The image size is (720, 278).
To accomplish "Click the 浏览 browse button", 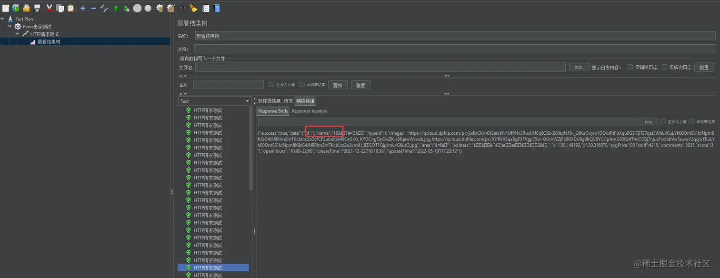I will click(579, 67).
